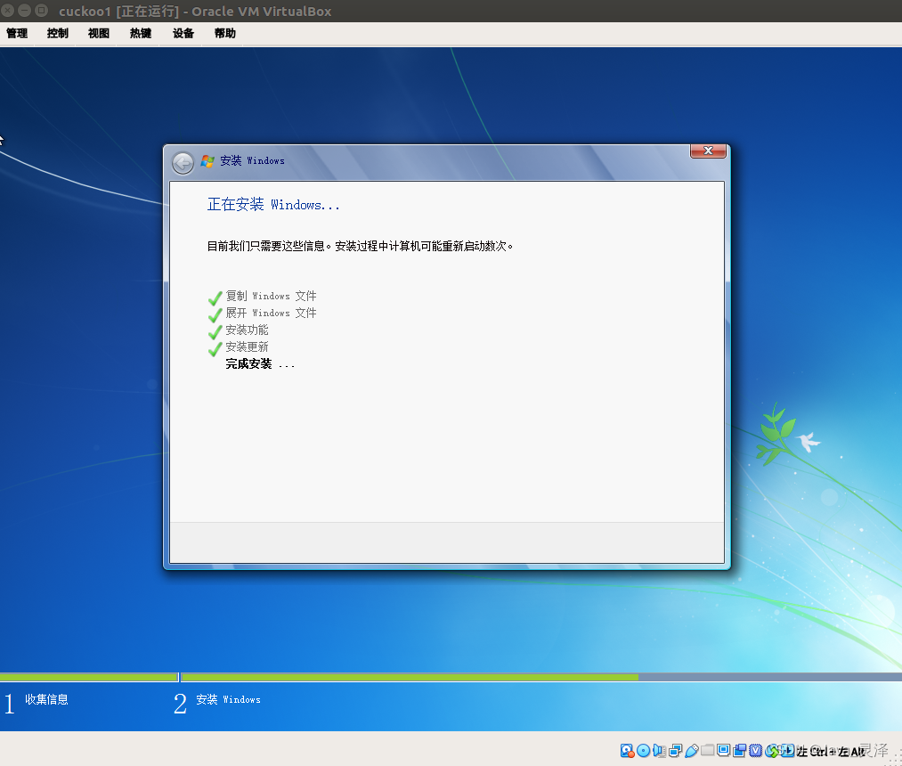
Task: Expand the 热键 dropdown menu
Action: 139,33
